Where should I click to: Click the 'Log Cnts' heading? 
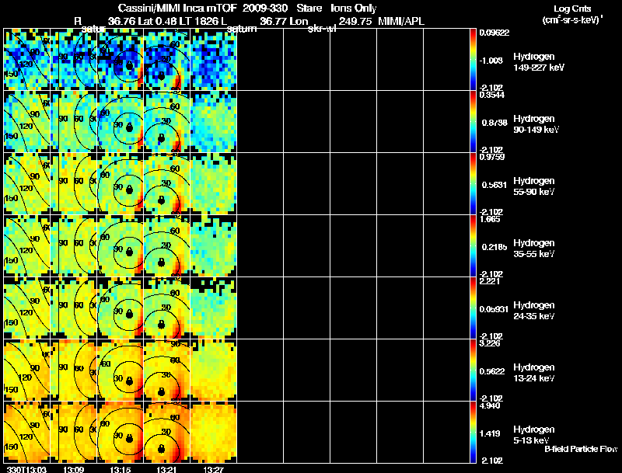coord(572,9)
